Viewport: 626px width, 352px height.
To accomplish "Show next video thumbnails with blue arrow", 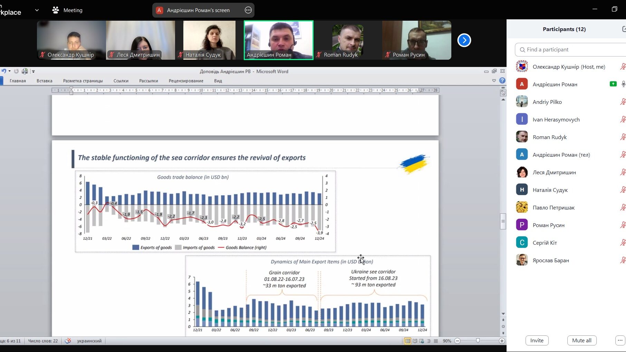I will (x=464, y=40).
